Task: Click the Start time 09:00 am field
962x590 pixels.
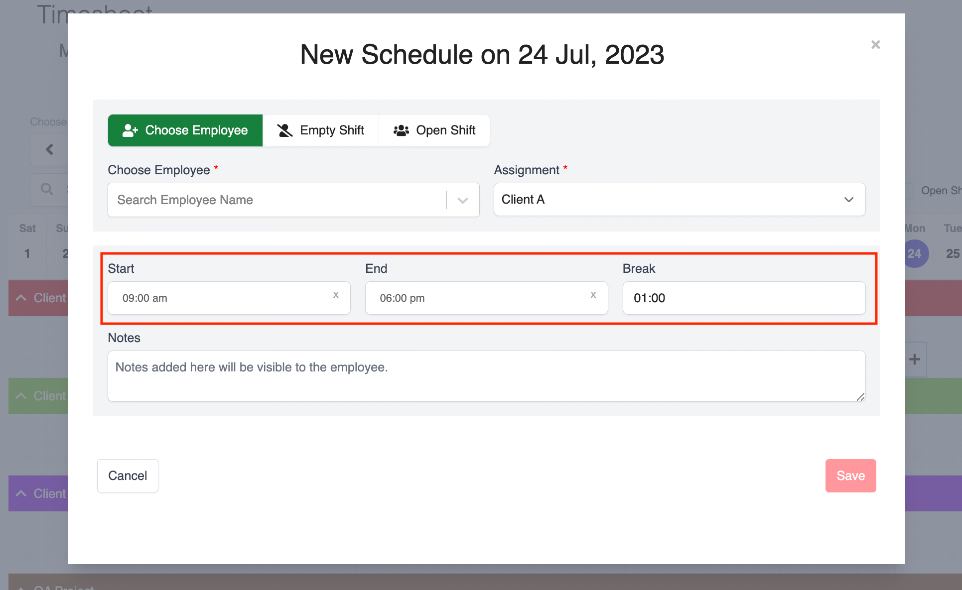Action: pos(219,298)
